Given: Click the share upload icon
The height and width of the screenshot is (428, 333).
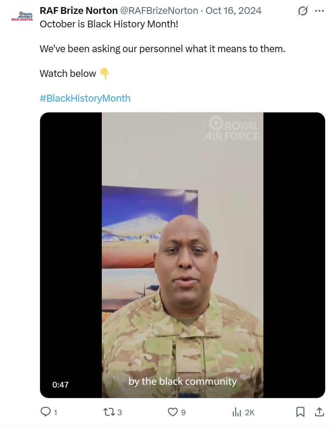Looking at the screenshot, I should pos(320,412).
